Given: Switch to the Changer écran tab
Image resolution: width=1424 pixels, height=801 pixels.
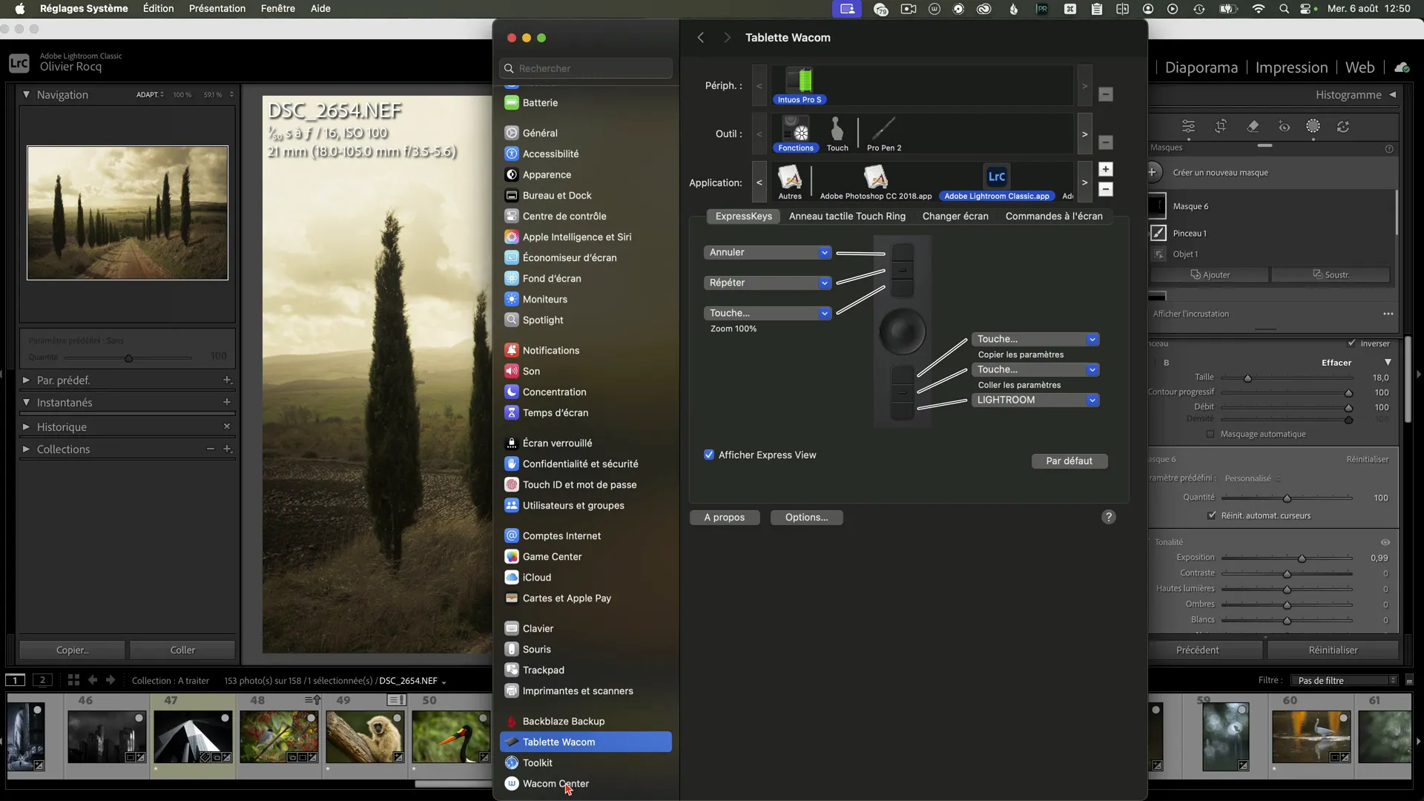Looking at the screenshot, I should (x=955, y=216).
